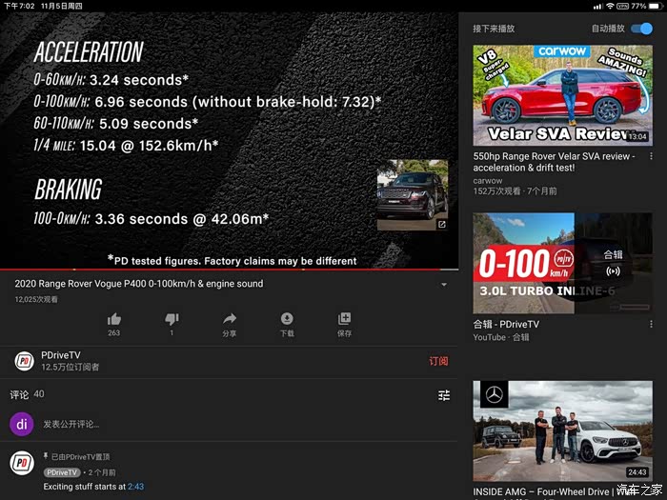The image size is (667, 500).
Task: Toggle the autoplay switch off
Action: [x=641, y=29]
